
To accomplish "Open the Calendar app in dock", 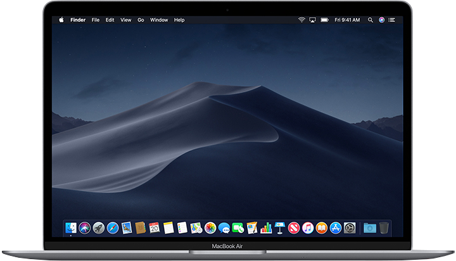I will point(155,227).
